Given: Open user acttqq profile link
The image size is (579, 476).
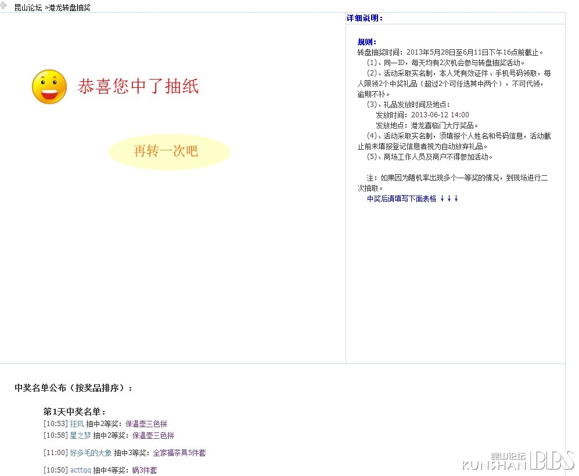Looking at the screenshot, I should tap(81, 470).
